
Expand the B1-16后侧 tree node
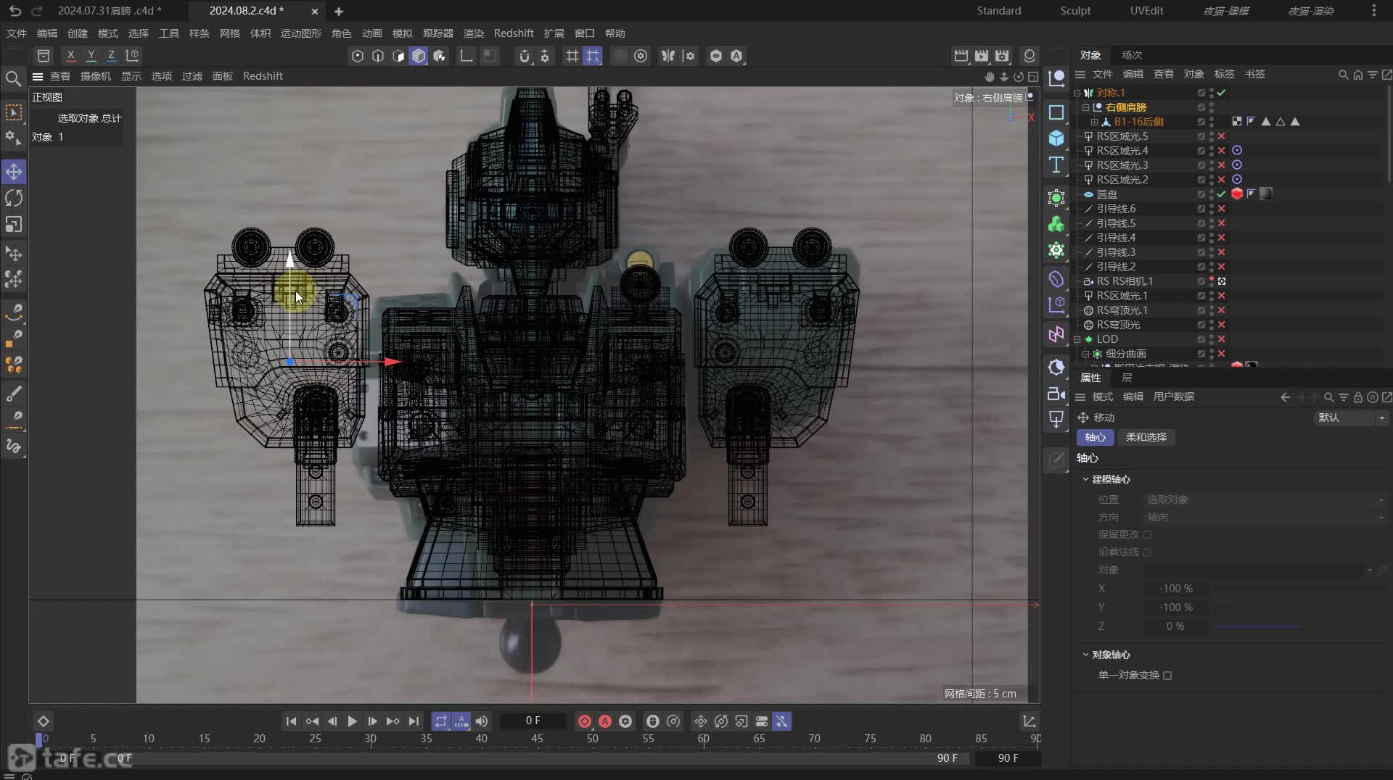click(x=1095, y=122)
